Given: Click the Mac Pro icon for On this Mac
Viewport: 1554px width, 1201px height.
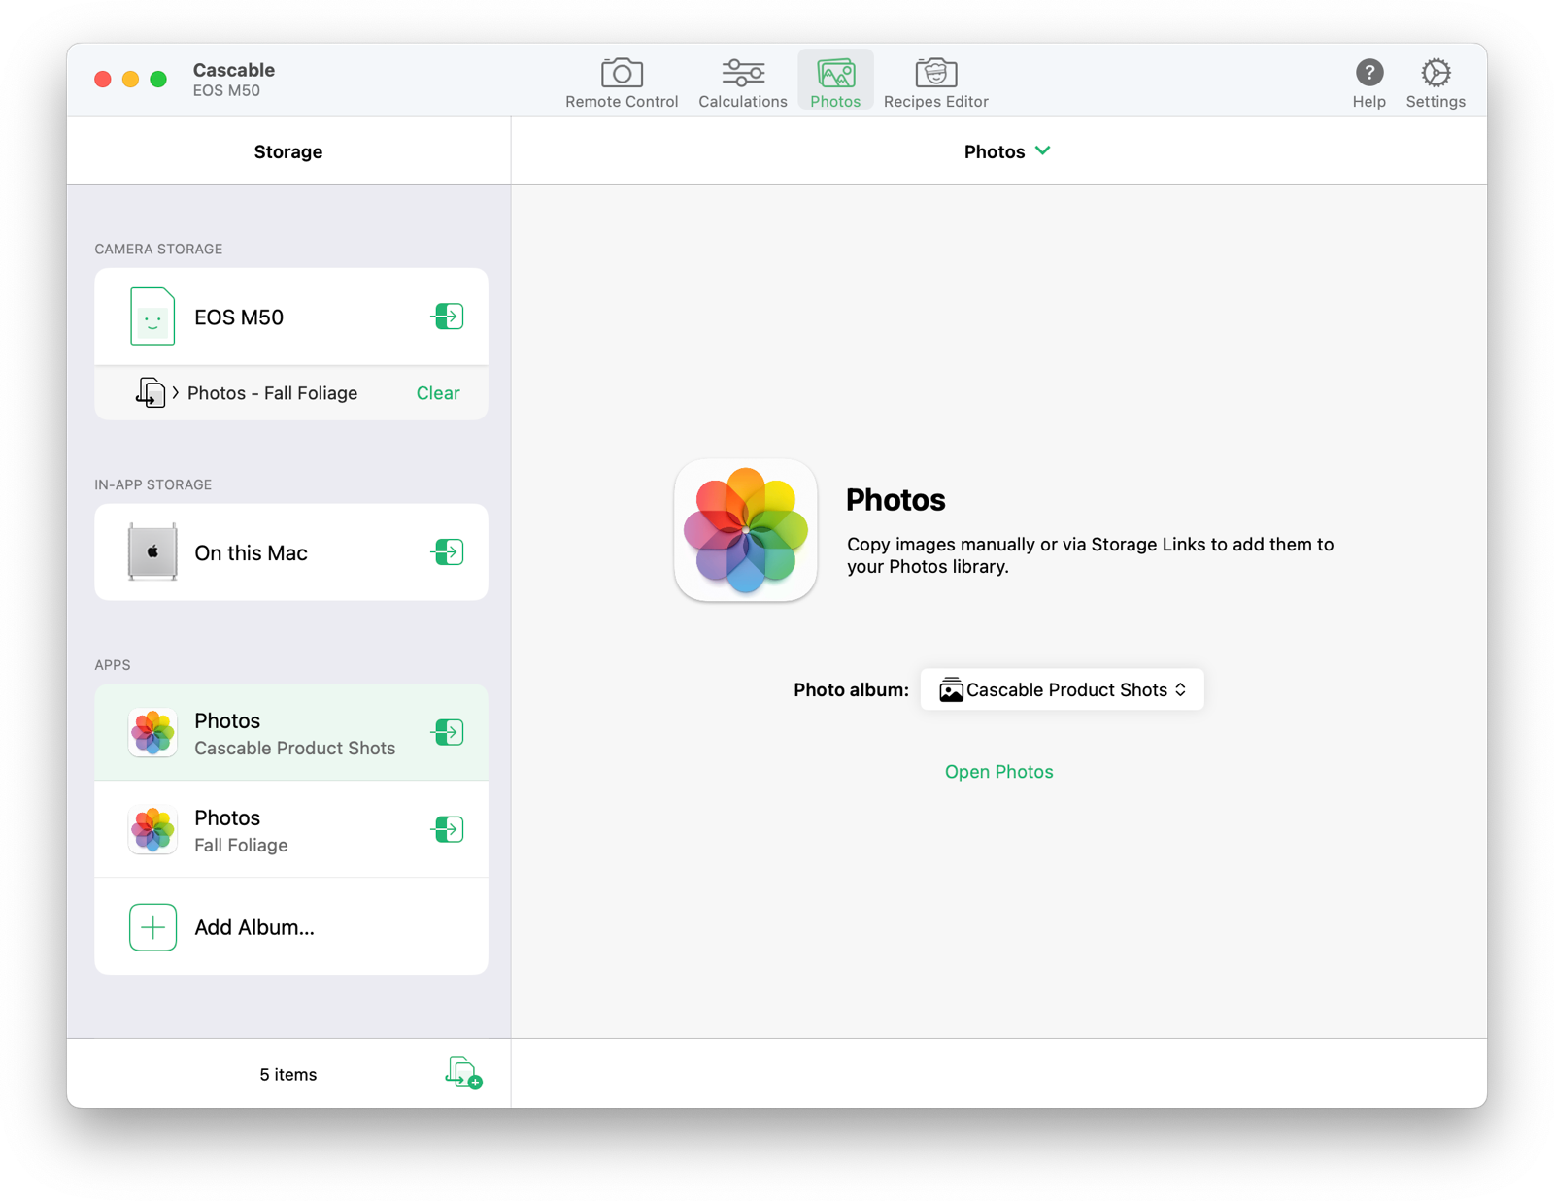Looking at the screenshot, I should [x=152, y=552].
